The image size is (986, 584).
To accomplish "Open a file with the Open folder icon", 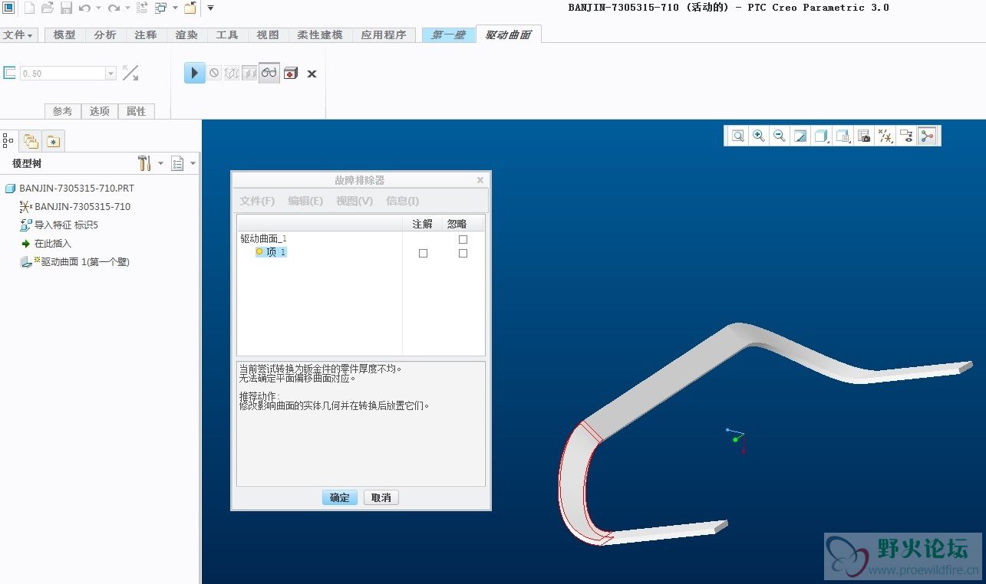I will 48,8.
